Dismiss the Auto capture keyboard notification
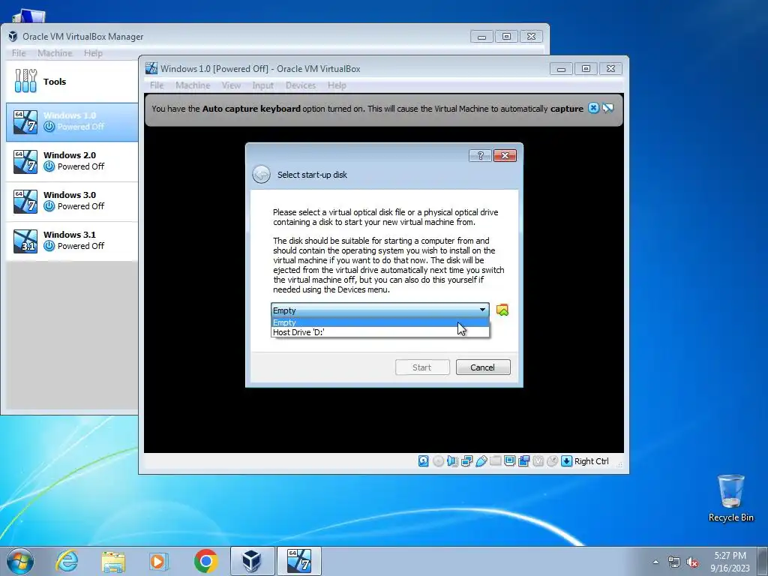The image size is (768, 576). [x=593, y=108]
